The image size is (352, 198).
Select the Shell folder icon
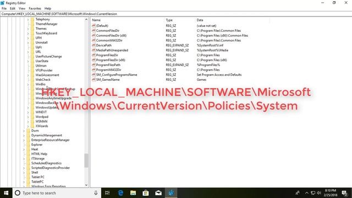pos(28,172)
